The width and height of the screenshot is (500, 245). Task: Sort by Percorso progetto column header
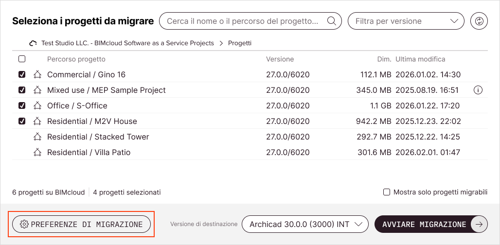pos(76,59)
